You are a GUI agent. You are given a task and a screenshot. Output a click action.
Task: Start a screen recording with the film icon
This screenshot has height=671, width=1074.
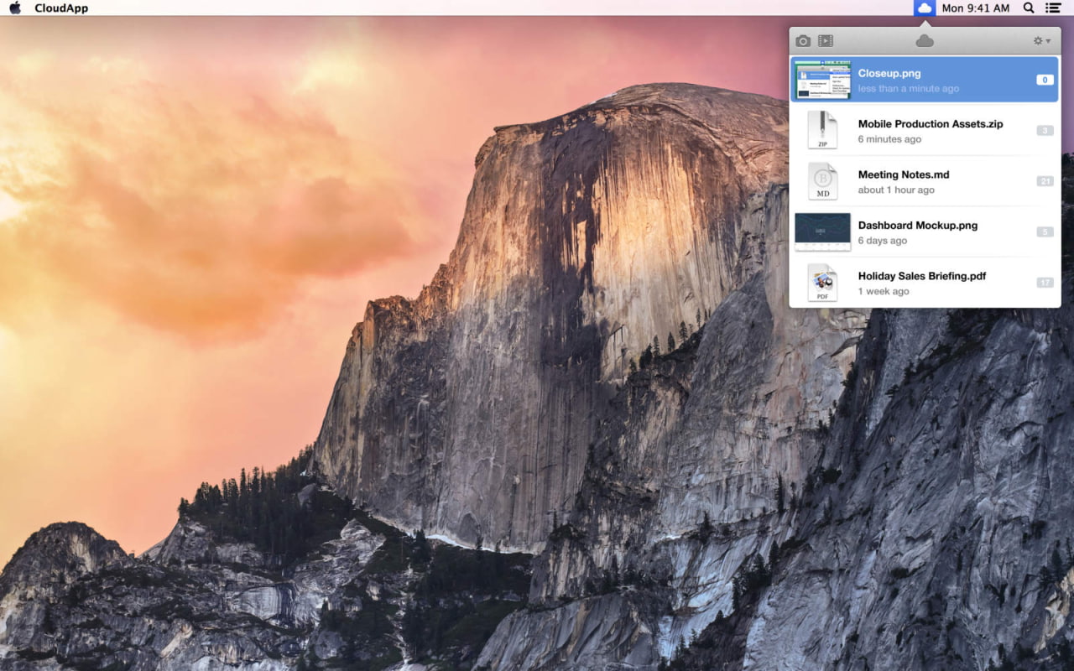pos(826,41)
